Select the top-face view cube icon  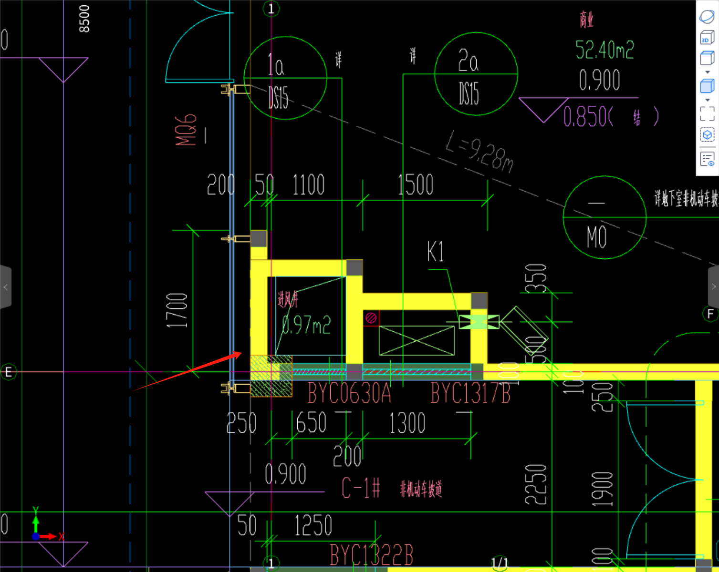[x=707, y=58]
